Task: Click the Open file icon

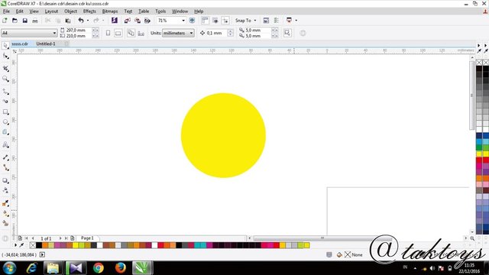Action: pyautogui.click(x=15, y=21)
